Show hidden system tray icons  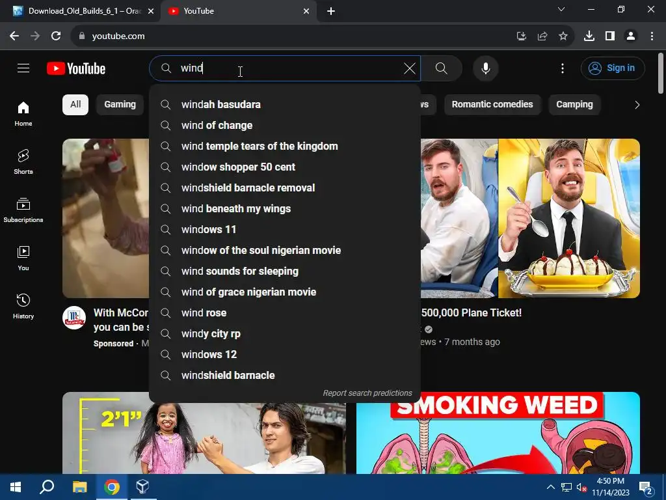coord(550,487)
